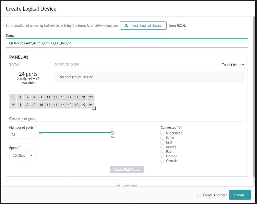The image size is (257, 204).
Task: Select port 13 in the port grid
Action: pyautogui.click(x=55, y=97)
